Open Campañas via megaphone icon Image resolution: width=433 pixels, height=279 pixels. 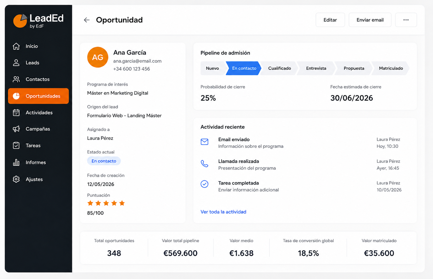16,129
